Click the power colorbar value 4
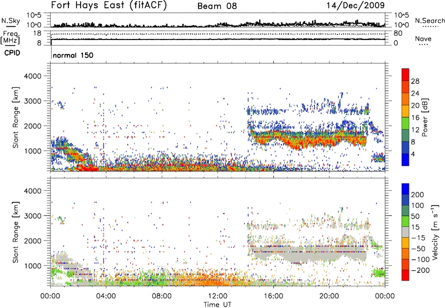 click(413, 155)
